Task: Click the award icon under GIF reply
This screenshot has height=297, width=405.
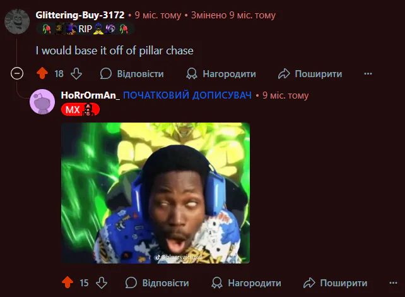Action: [217, 282]
